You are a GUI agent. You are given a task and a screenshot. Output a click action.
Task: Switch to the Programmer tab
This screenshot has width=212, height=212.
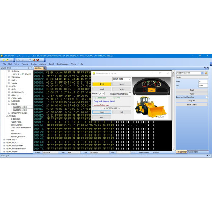[181, 152]
